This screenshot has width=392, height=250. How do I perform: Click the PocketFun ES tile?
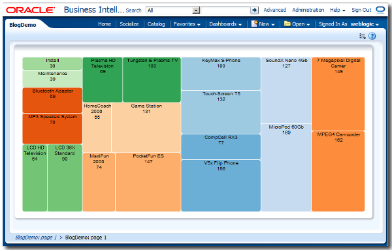(148, 182)
